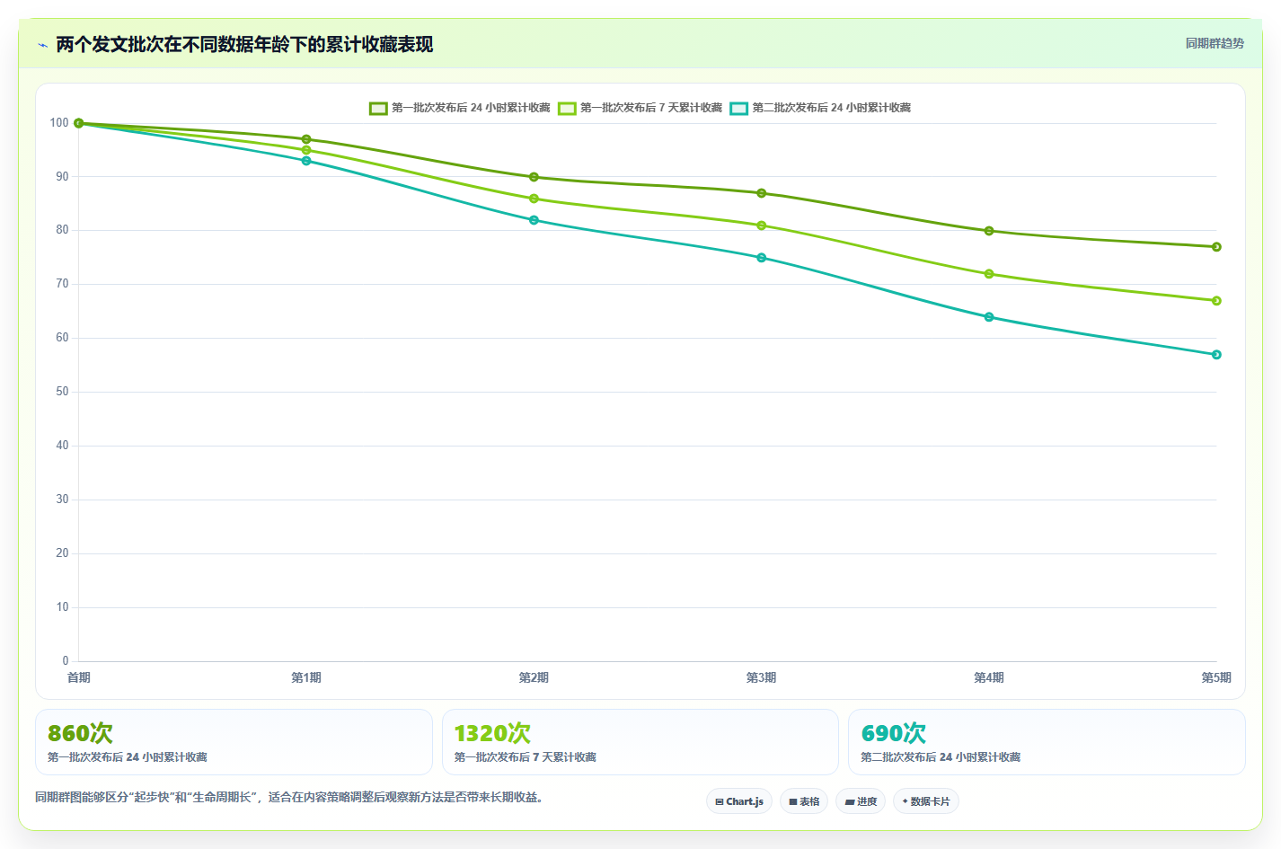Click the Chart.js tag
The image size is (1281, 849).
click(739, 801)
